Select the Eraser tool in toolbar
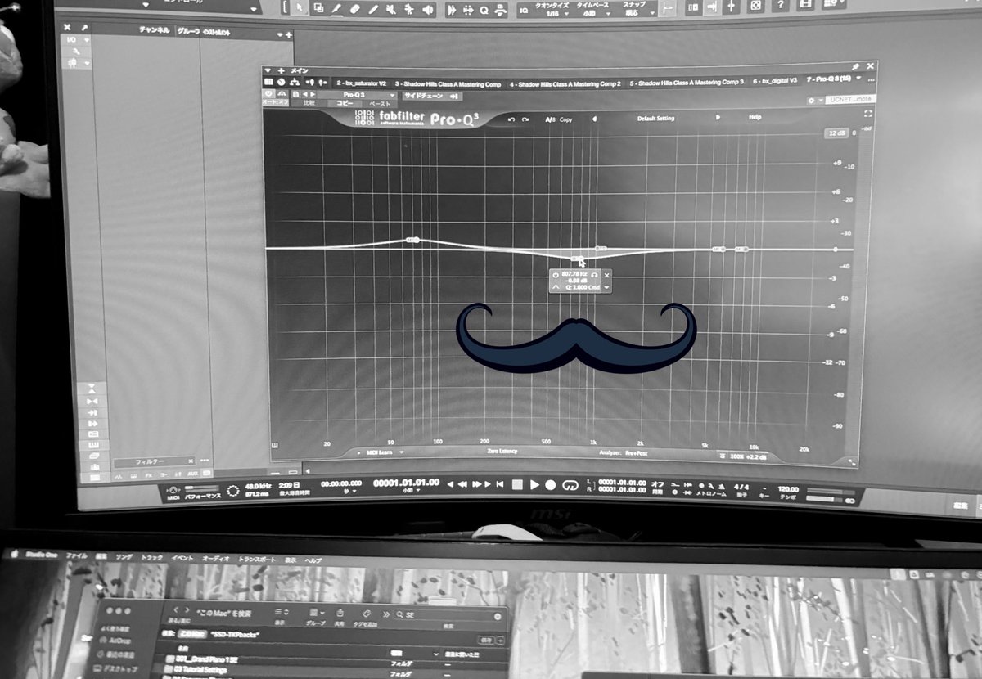This screenshot has height=679, width=982. pos(355,8)
